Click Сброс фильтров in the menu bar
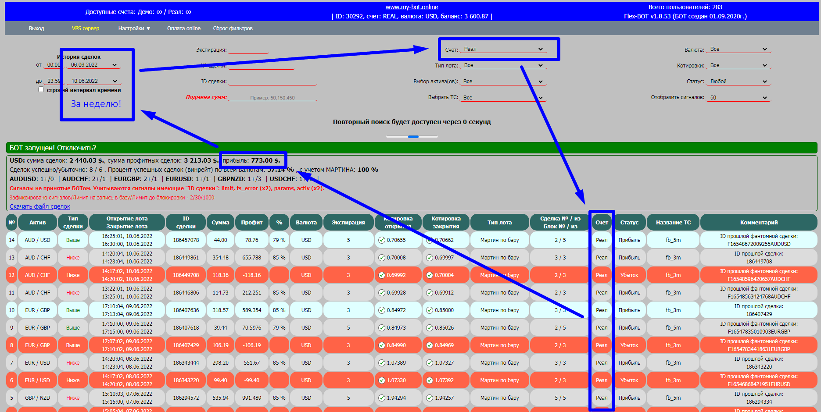Viewport: 821px width, 412px height. [233, 28]
